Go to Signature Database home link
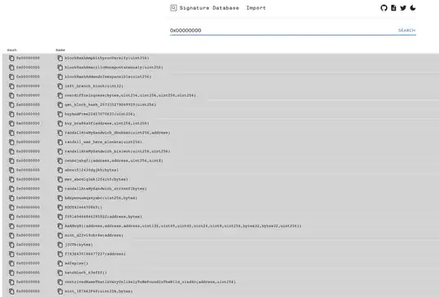The width and height of the screenshot is (439, 297). coord(209,8)
